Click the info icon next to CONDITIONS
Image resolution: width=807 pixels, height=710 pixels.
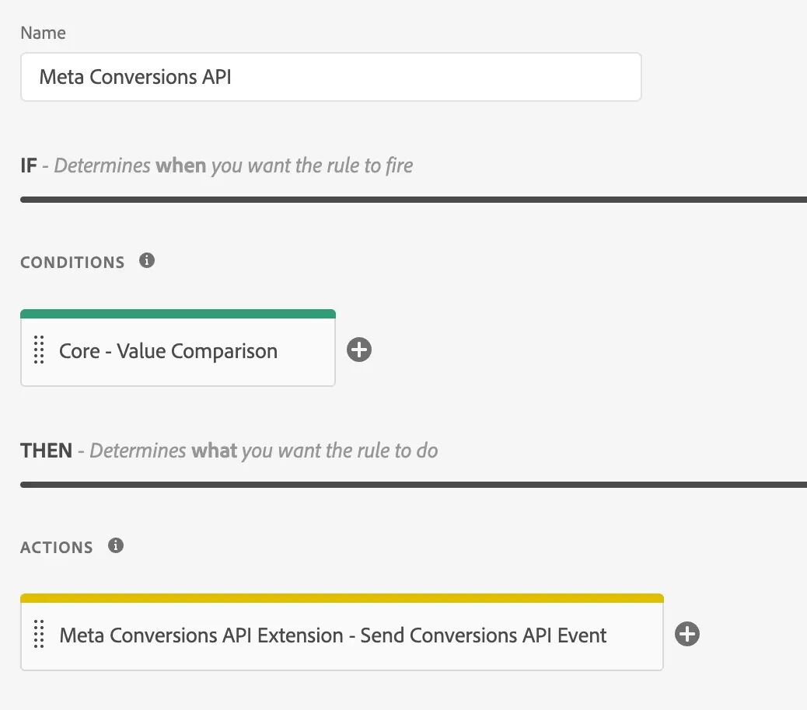(146, 261)
